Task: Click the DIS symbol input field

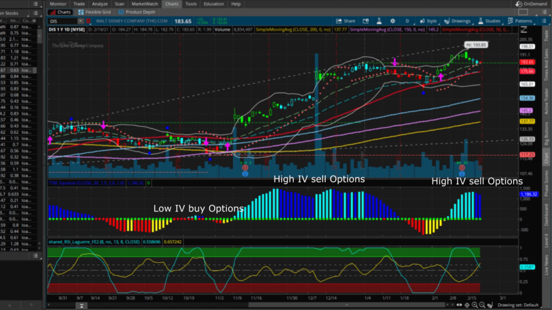Action: 63,21
